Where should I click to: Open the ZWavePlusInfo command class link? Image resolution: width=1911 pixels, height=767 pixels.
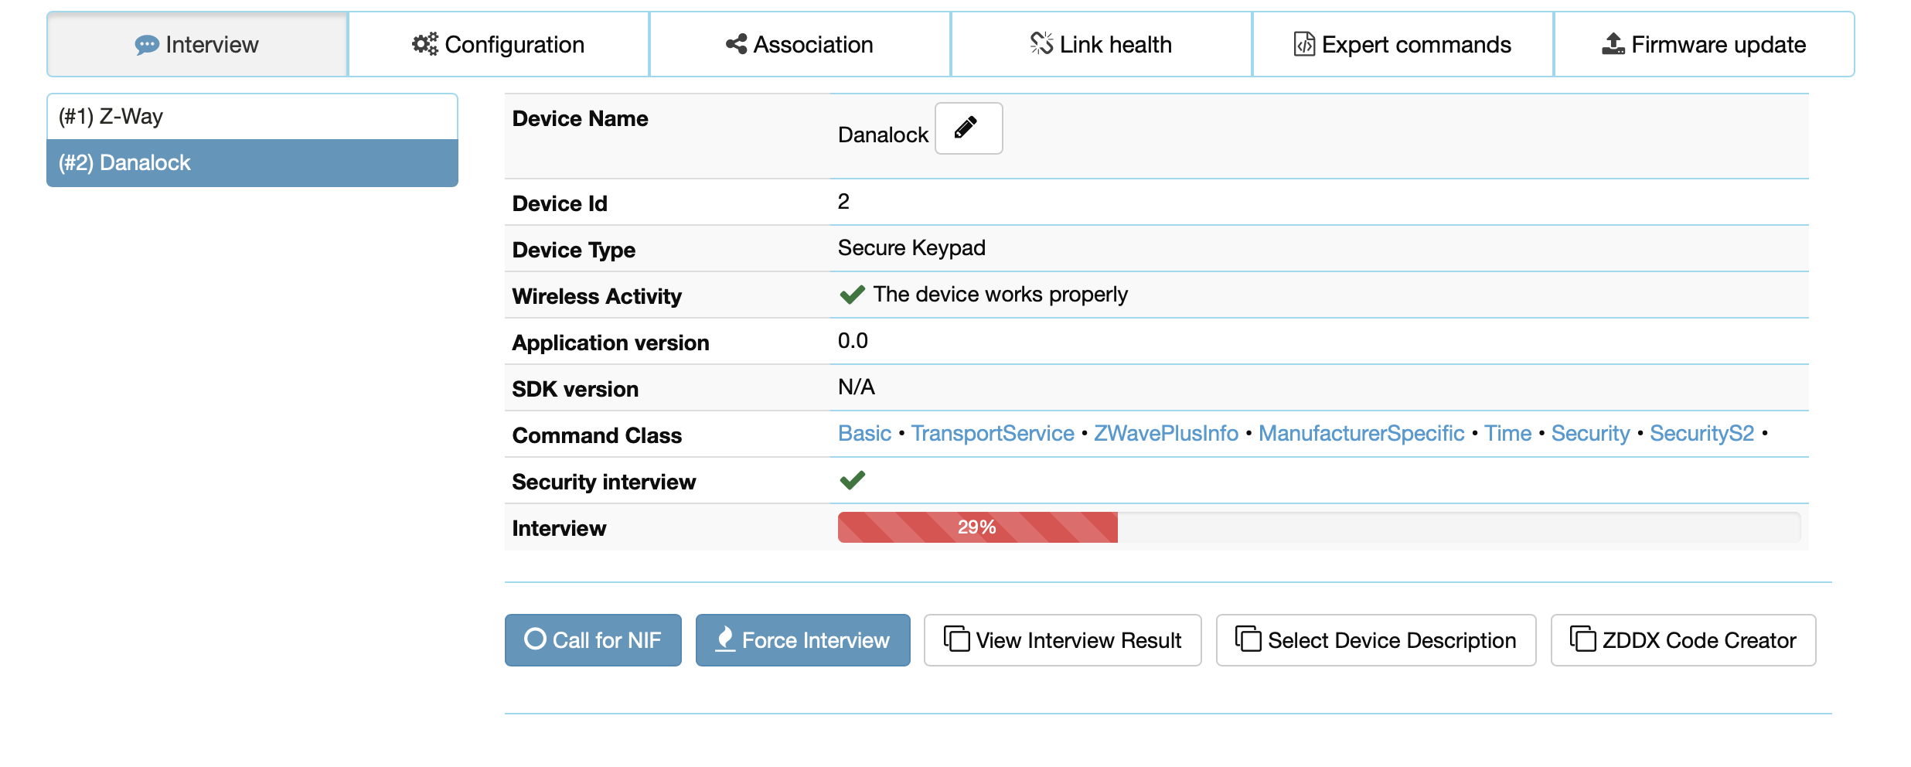click(1166, 434)
